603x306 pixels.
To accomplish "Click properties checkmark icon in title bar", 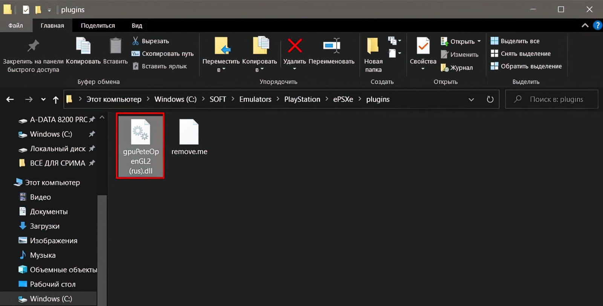I will point(26,9).
